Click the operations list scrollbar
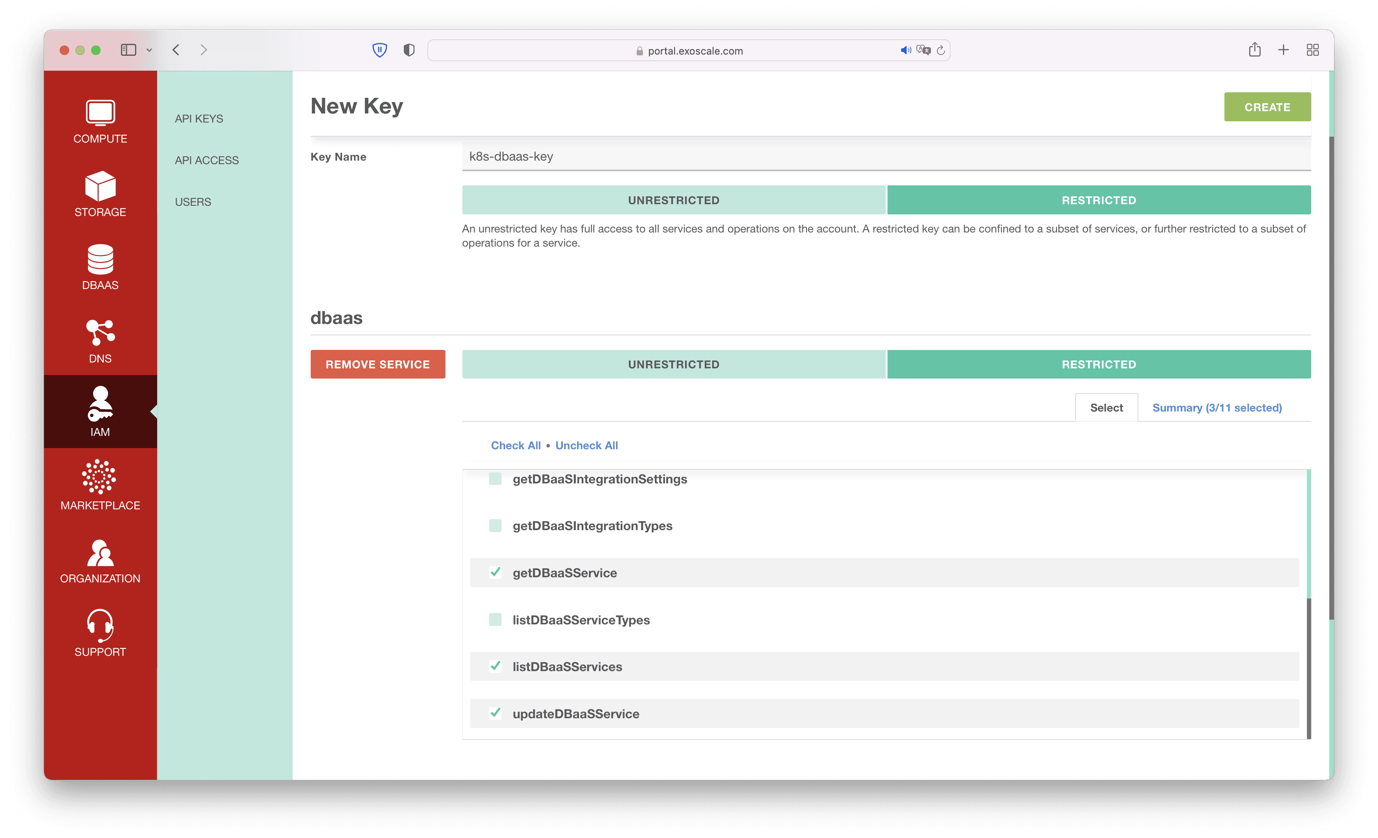The width and height of the screenshot is (1378, 838). (1308, 668)
